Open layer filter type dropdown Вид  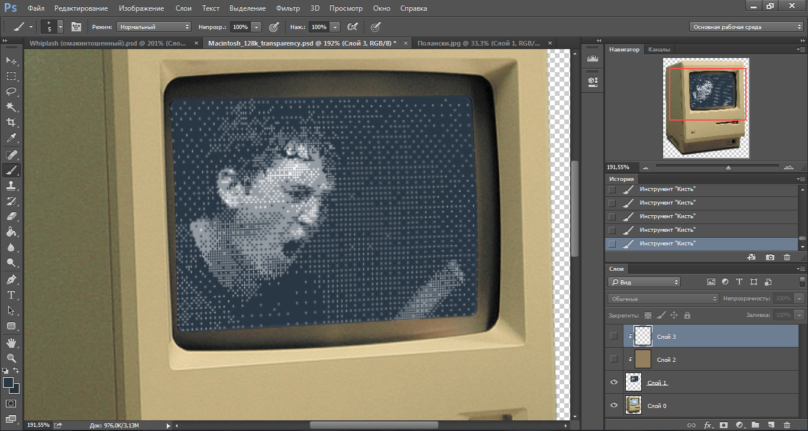(644, 282)
